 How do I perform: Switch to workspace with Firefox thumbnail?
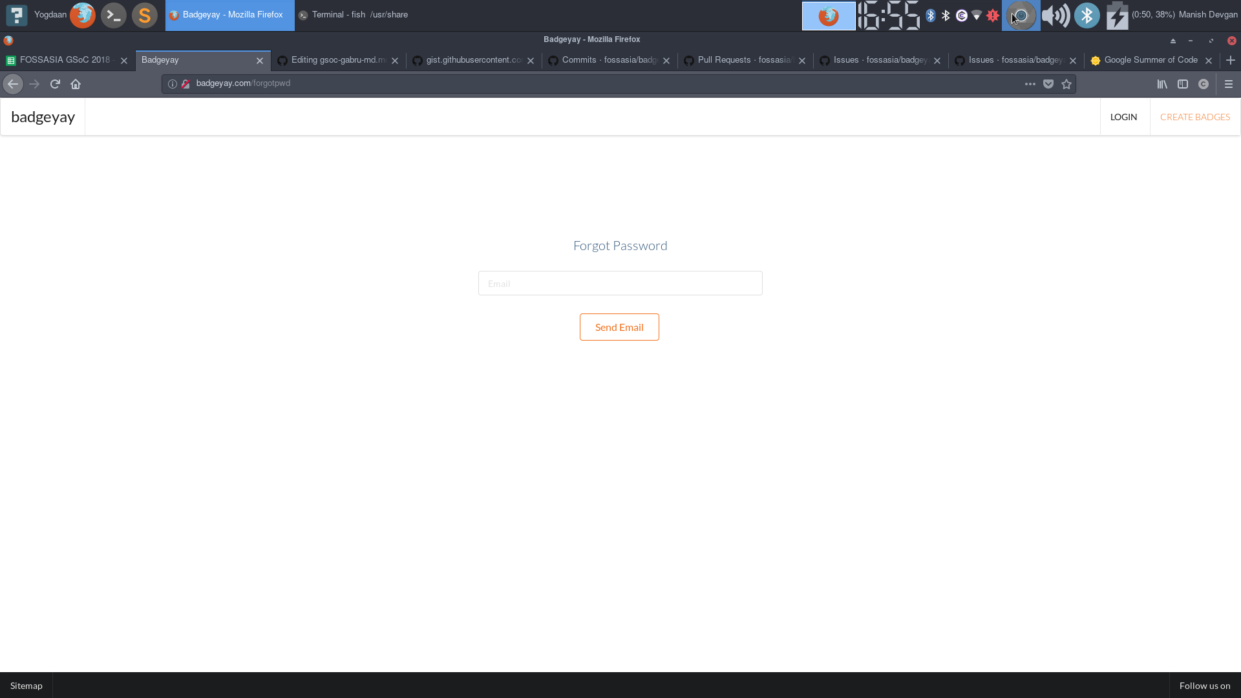[829, 16]
